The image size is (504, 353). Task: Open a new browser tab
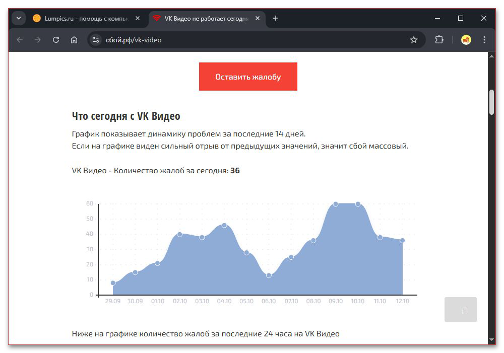click(276, 18)
